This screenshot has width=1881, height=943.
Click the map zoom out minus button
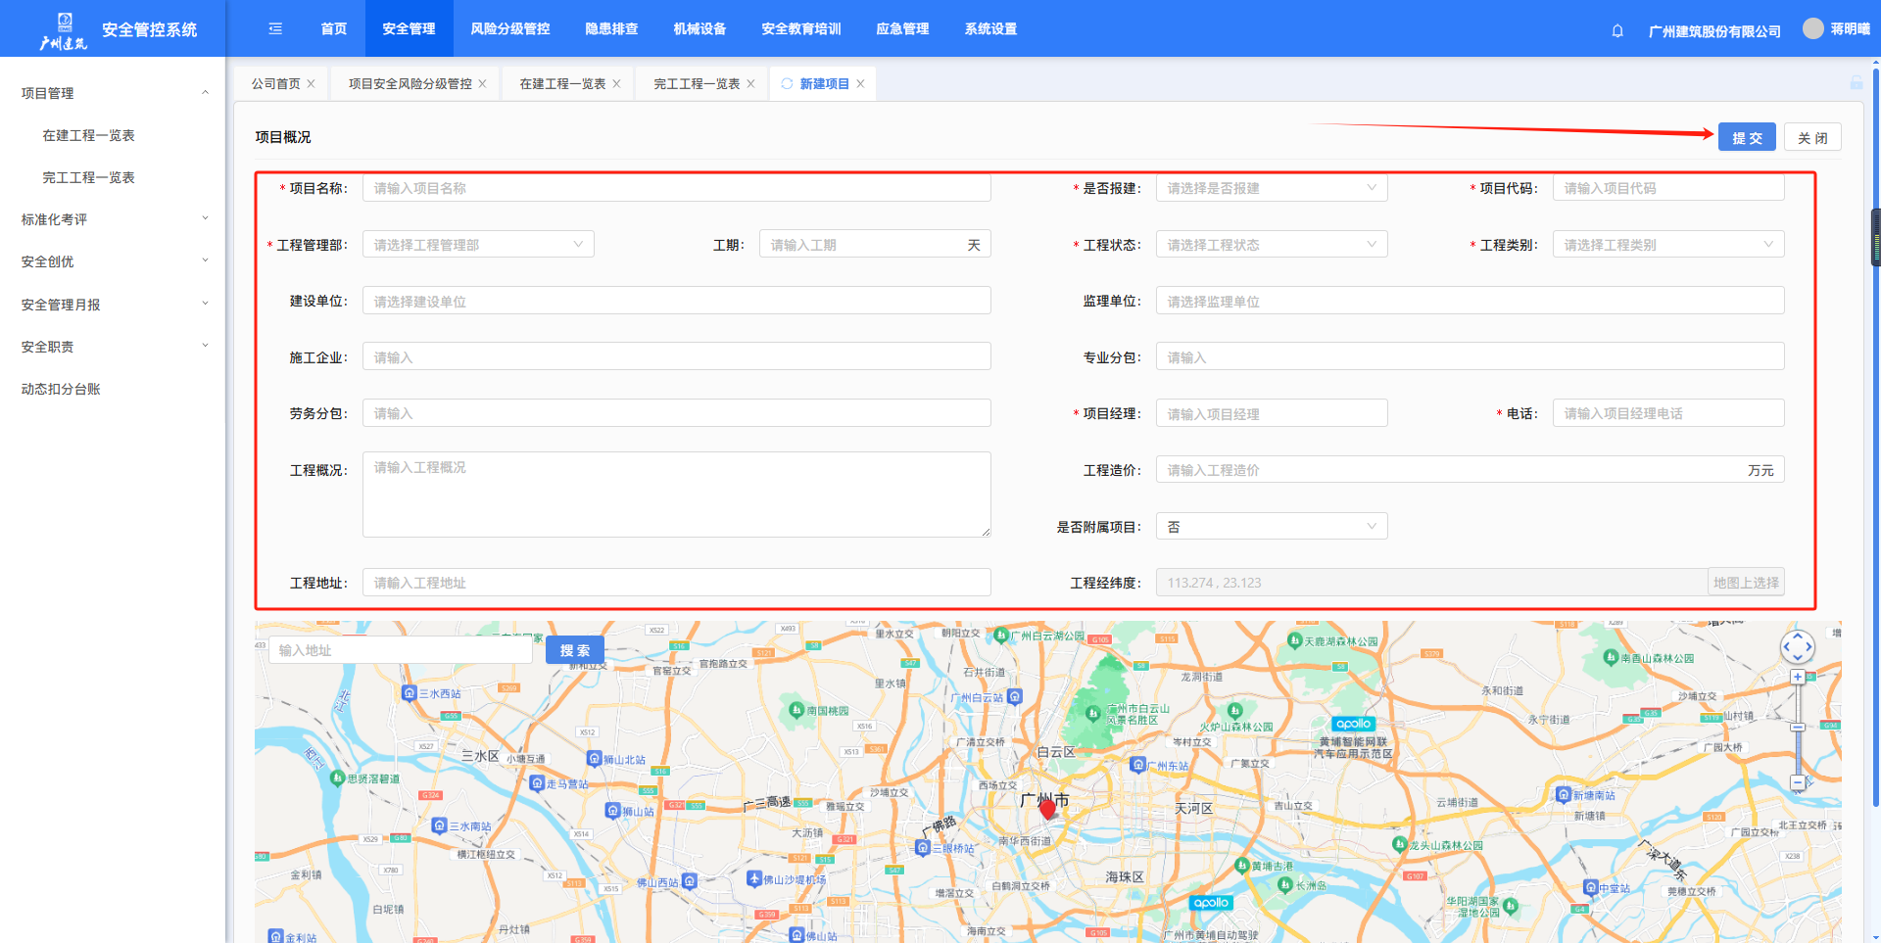click(x=1798, y=782)
